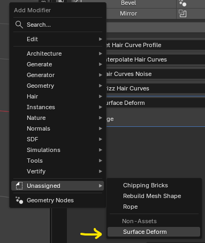Click the Mirror modifier row

pos(141,13)
